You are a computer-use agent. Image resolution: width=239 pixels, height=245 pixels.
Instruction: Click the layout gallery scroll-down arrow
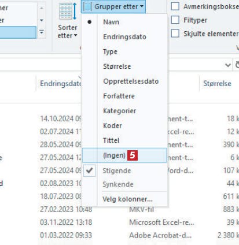(42, 20)
